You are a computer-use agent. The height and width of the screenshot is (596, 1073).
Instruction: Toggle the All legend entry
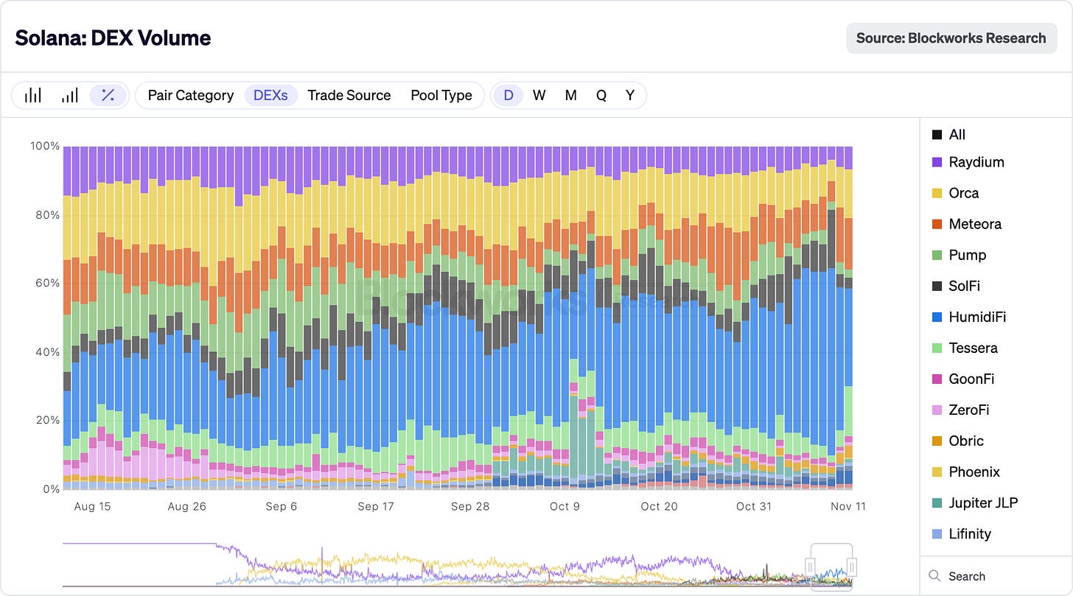click(x=948, y=134)
